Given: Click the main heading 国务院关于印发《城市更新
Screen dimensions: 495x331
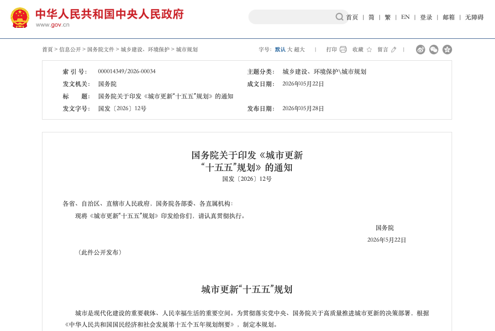Looking at the screenshot, I should (247, 155).
